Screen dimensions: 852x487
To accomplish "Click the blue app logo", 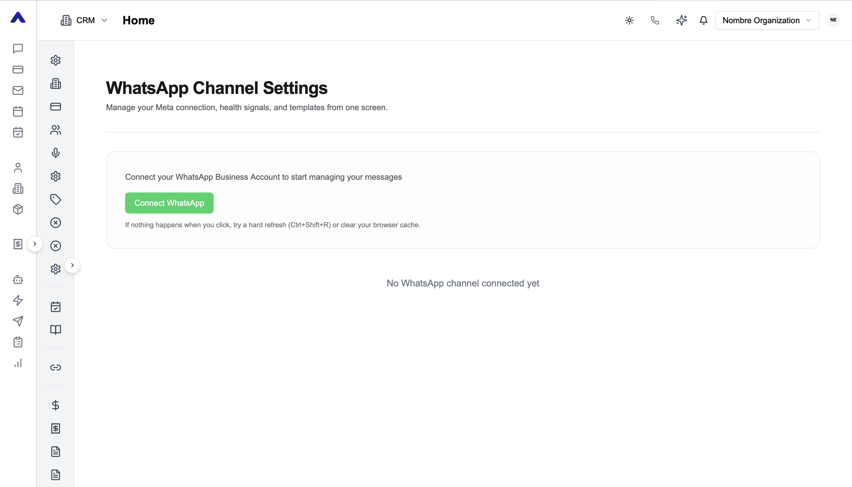I will point(18,17).
